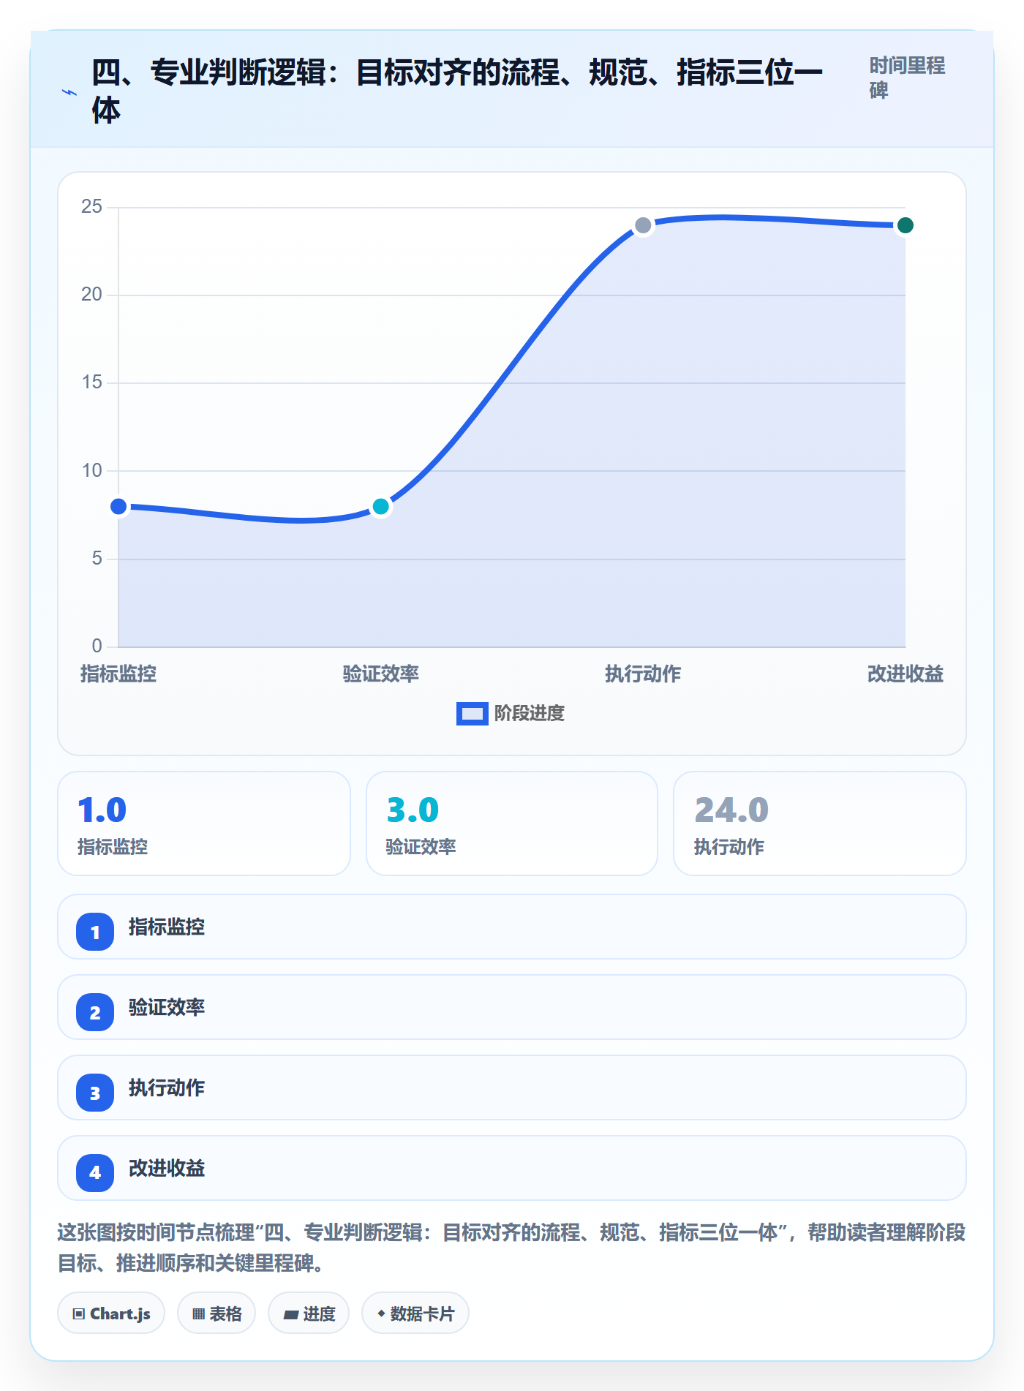1024x1391 pixels.
Task: Select the 1.0 指标监控 data card
Action: coord(204,823)
